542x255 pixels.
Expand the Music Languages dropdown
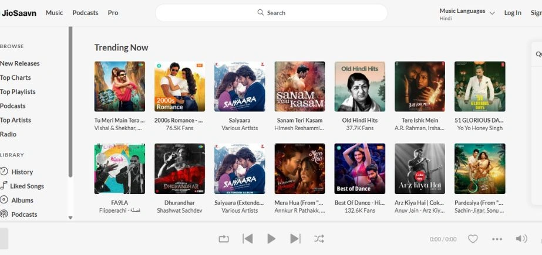point(467,12)
